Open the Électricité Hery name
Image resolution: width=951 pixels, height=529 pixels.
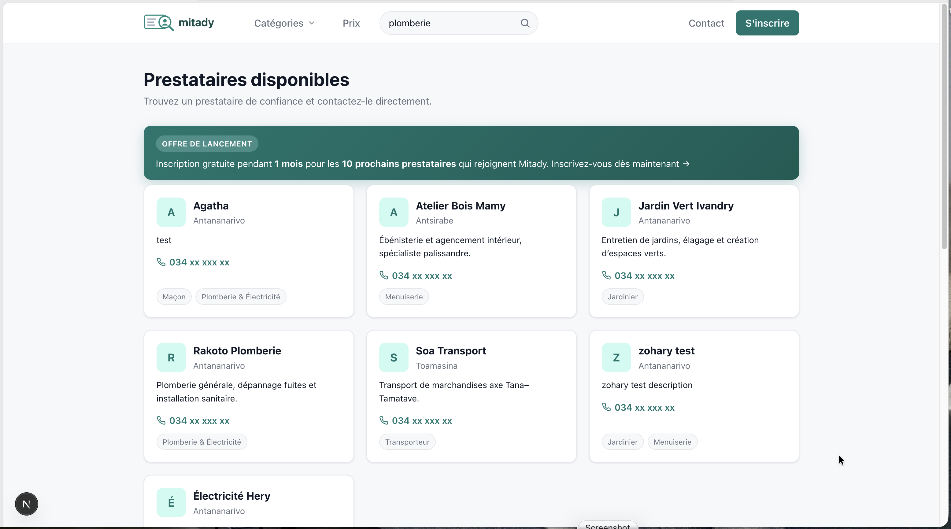[231, 496]
